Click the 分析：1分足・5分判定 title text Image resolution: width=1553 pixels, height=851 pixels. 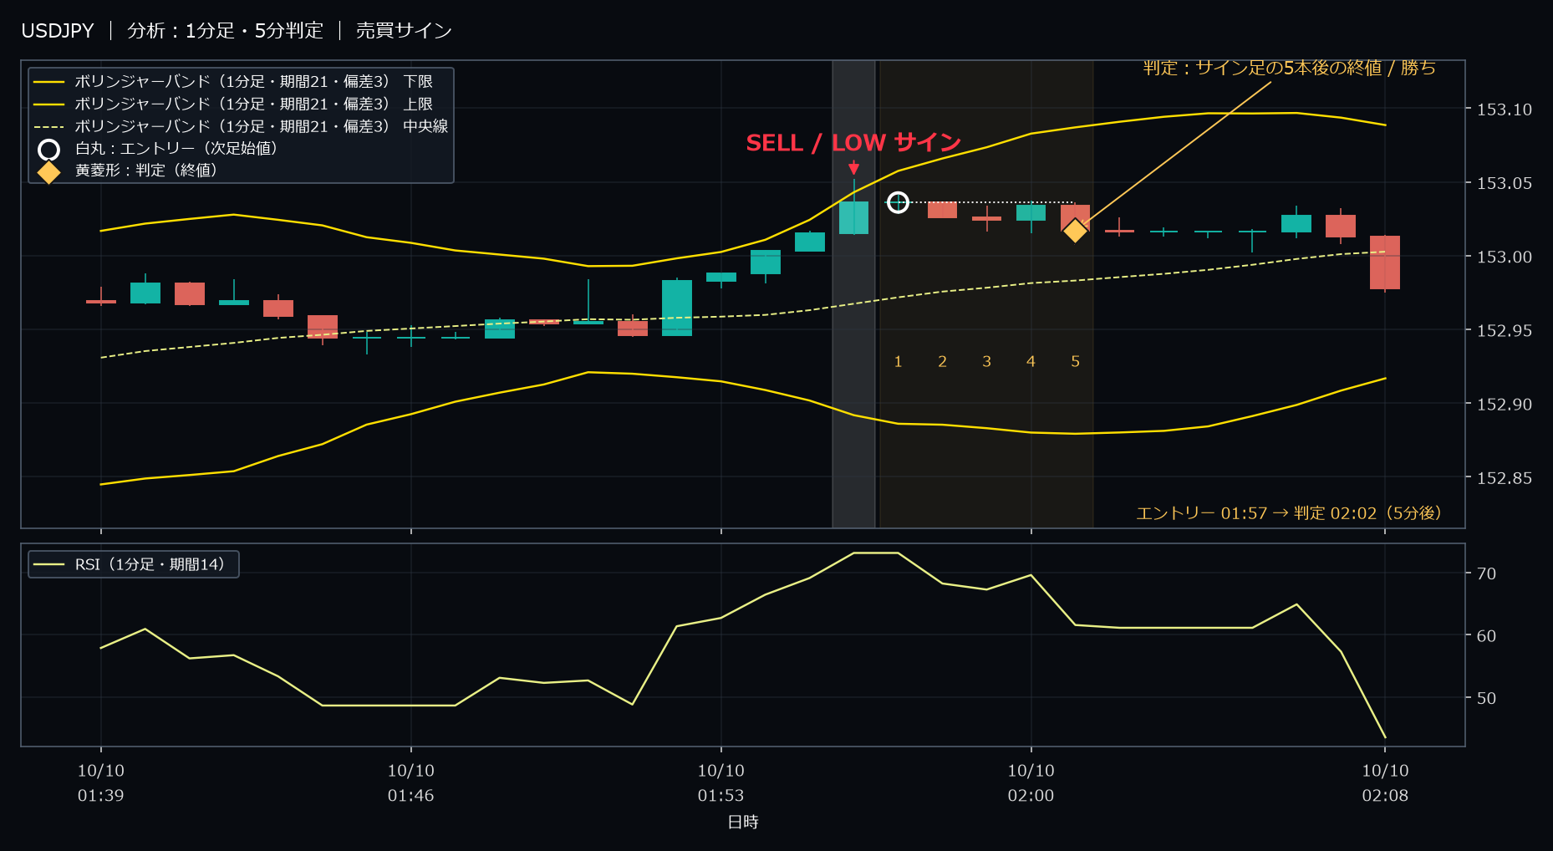click(x=225, y=31)
